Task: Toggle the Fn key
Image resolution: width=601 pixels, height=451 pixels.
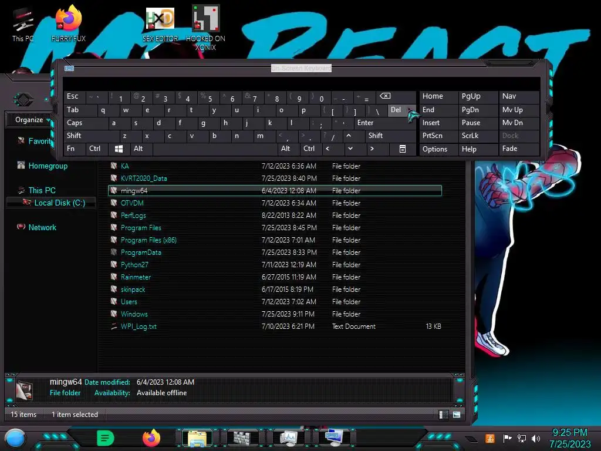Action: (75, 149)
